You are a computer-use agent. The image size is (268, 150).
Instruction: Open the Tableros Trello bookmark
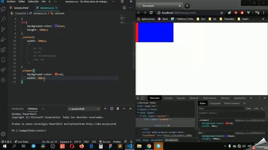tap(182, 19)
